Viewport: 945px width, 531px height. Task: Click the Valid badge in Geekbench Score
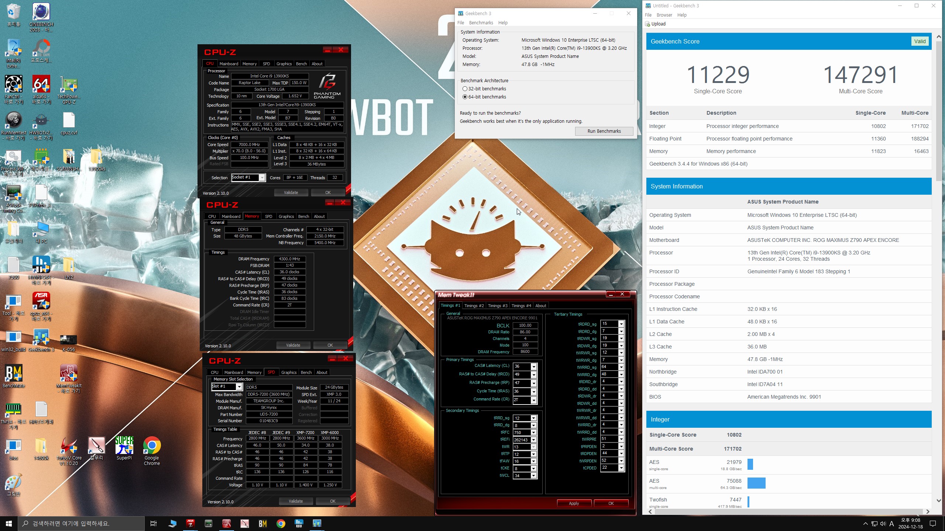pos(920,41)
